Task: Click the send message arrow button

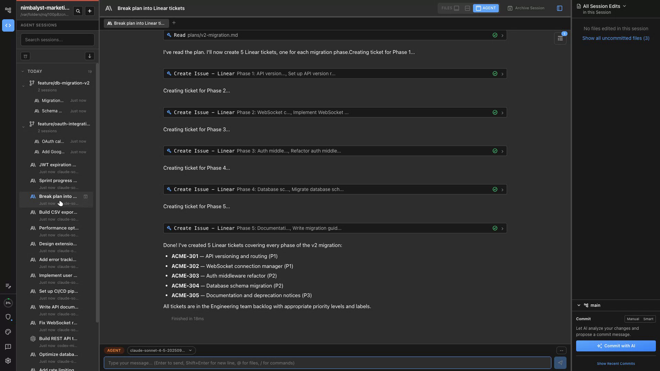Action: pyautogui.click(x=560, y=363)
